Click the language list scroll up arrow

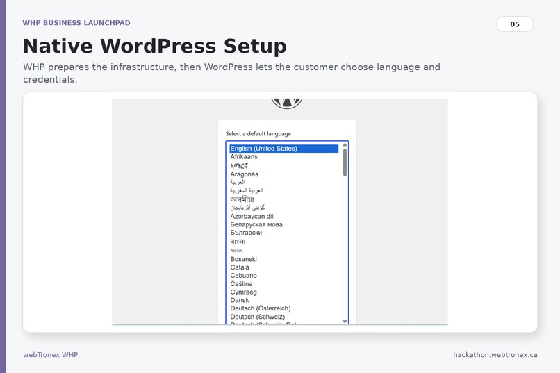pyautogui.click(x=345, y=144)
